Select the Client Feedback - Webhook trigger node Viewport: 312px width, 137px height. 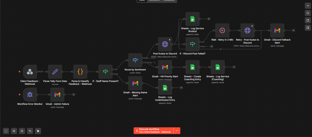(x=30, y=72)
